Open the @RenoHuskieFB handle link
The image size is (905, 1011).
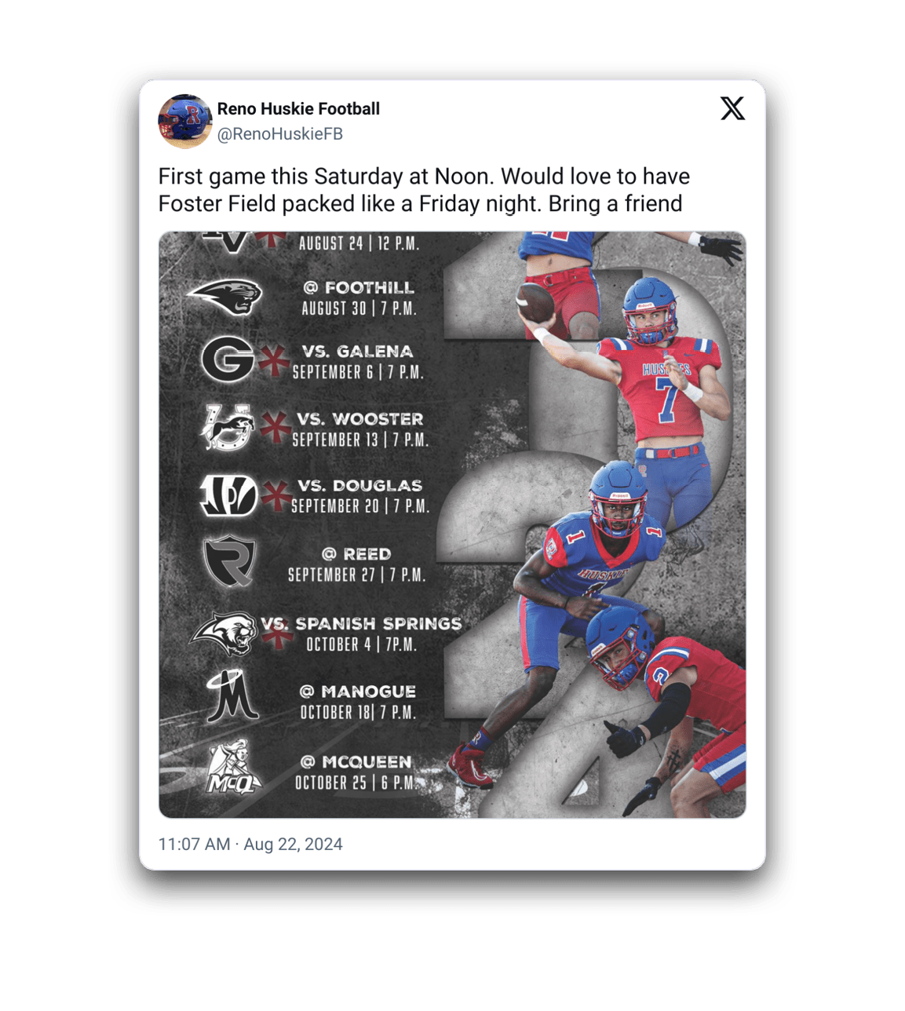point(280,134)
